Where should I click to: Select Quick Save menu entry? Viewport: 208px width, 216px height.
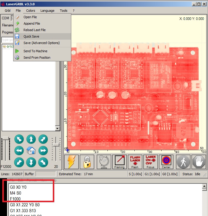(42, 36)
